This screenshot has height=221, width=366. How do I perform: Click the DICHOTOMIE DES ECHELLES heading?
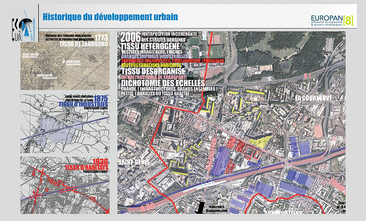163,83
